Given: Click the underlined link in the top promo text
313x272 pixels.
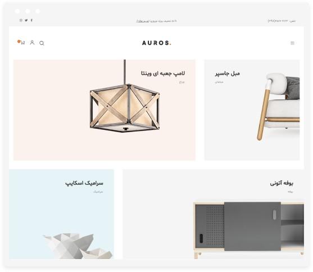Looking at the screenshot, I should [143, 21].
